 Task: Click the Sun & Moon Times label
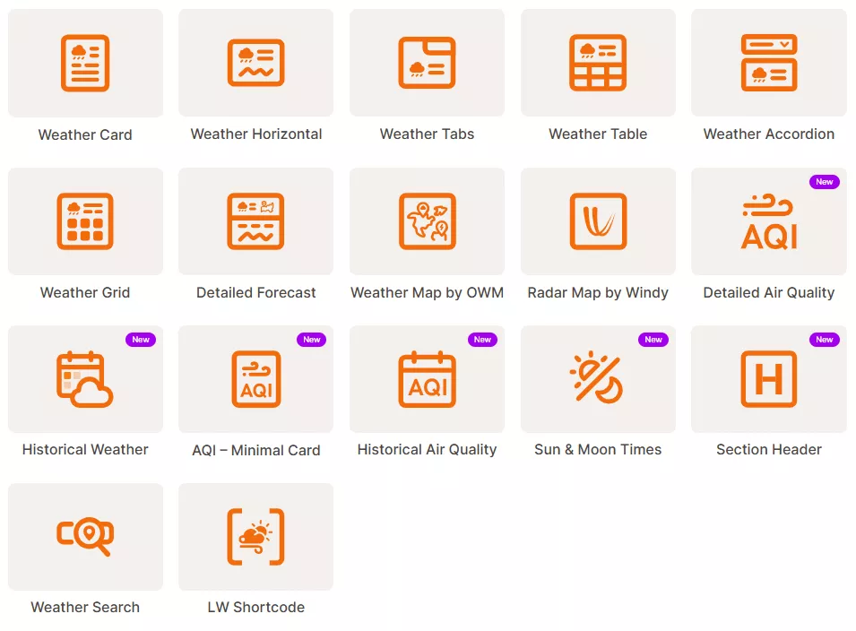point(597,449)
